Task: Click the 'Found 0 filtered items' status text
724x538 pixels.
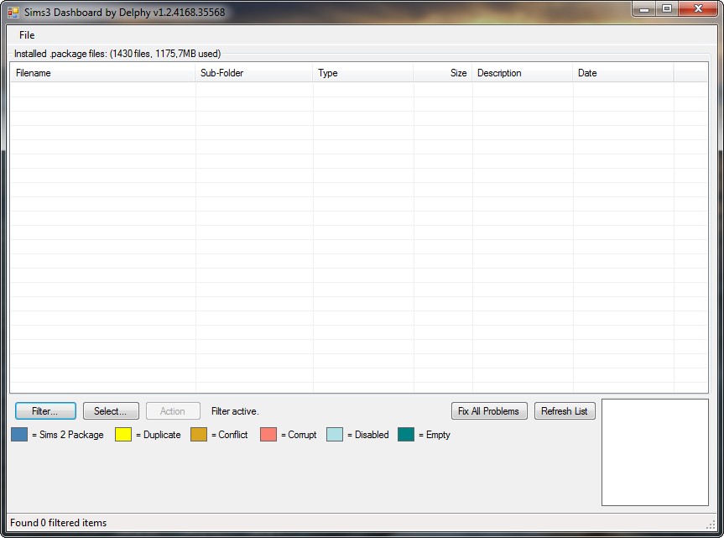Action: point(59,523)
